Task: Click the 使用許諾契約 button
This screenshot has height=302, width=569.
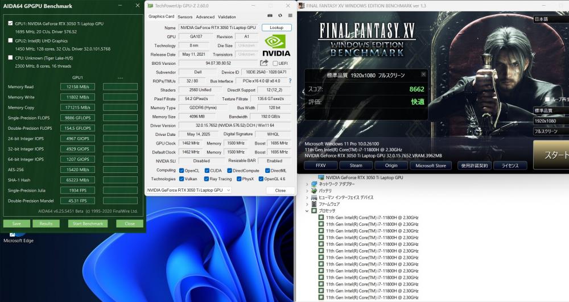Action: pos(475,166)
